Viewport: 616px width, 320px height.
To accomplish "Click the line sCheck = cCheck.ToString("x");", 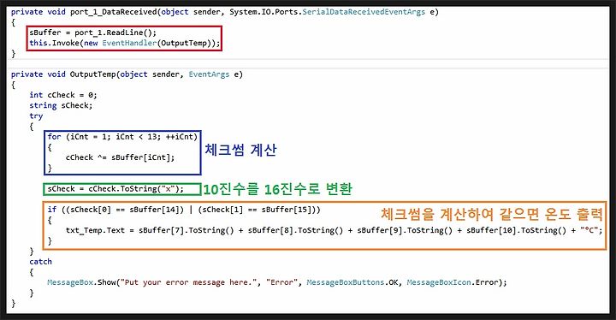I will pos(115,189).
